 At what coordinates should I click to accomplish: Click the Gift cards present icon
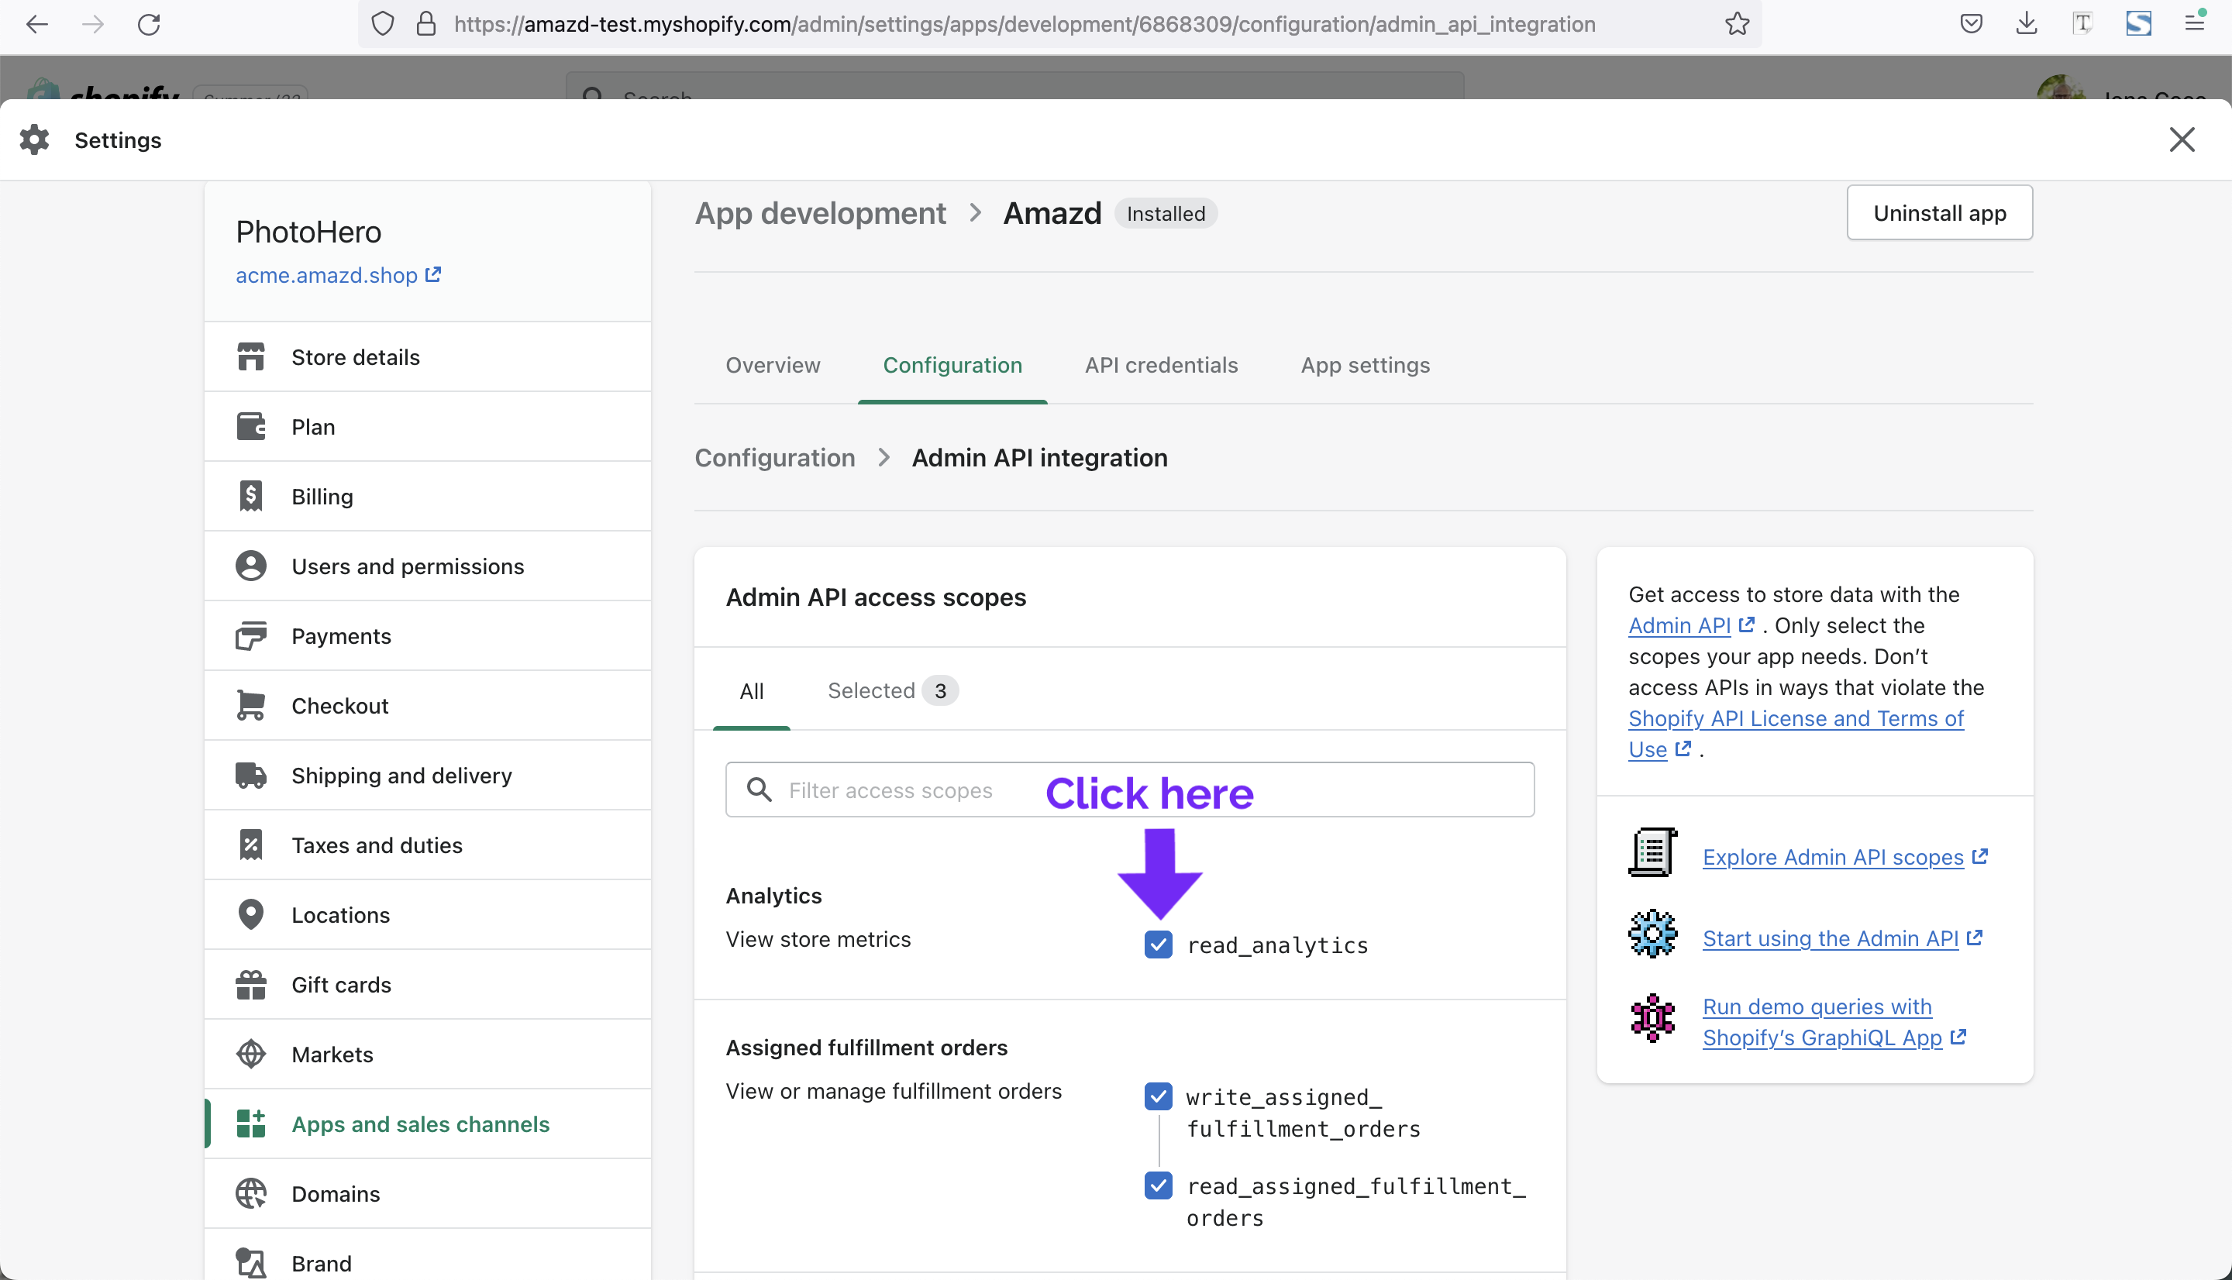tap(250, 985)
